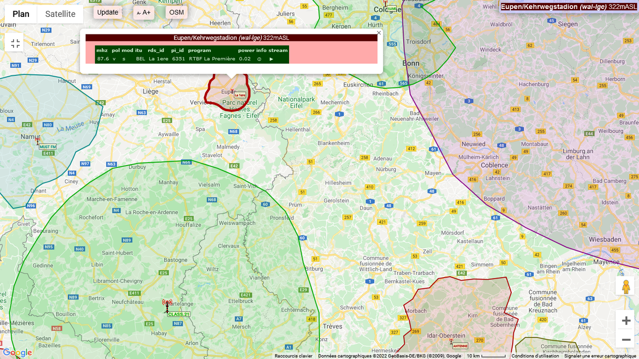Play the RTBF La Première stream
Image resolution: width=639 pixels, height=359 pixels.
[x=271, y=58]
